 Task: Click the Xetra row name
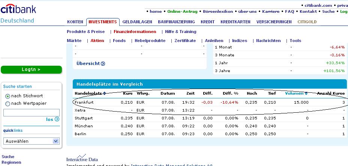tap(80, 110)
